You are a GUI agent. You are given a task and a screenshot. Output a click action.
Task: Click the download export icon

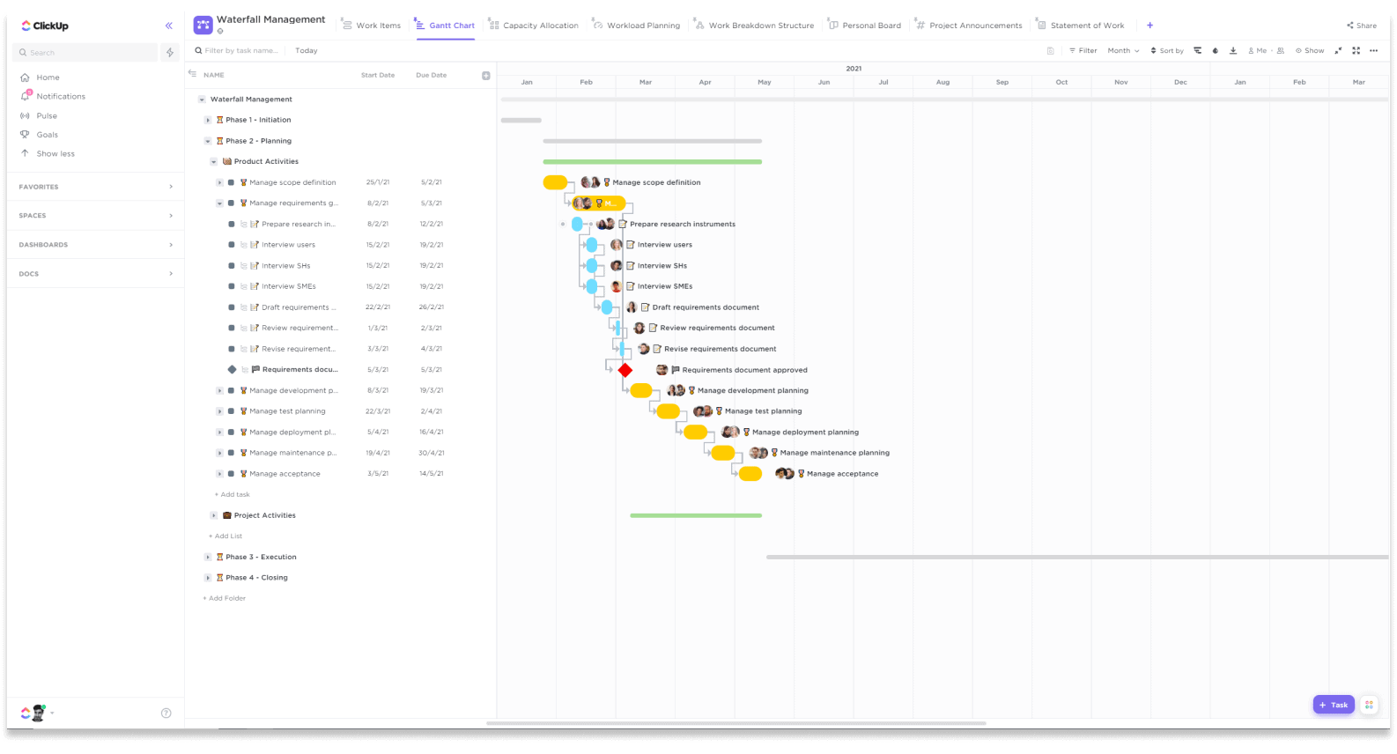[1233, 51]
